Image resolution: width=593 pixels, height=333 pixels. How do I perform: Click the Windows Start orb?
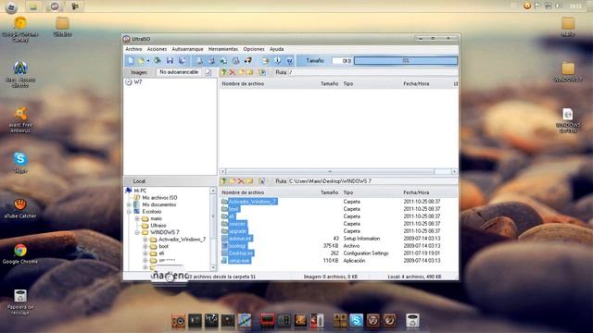(x=11, y=6)
